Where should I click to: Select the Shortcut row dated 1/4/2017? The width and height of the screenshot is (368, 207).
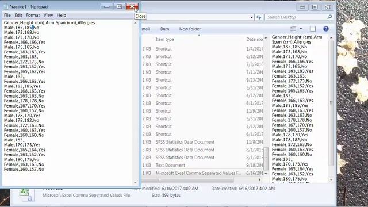coord(202,49)
